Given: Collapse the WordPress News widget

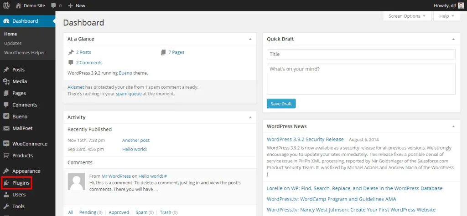Looking at the screenshot, I should [x=453, y=126].
